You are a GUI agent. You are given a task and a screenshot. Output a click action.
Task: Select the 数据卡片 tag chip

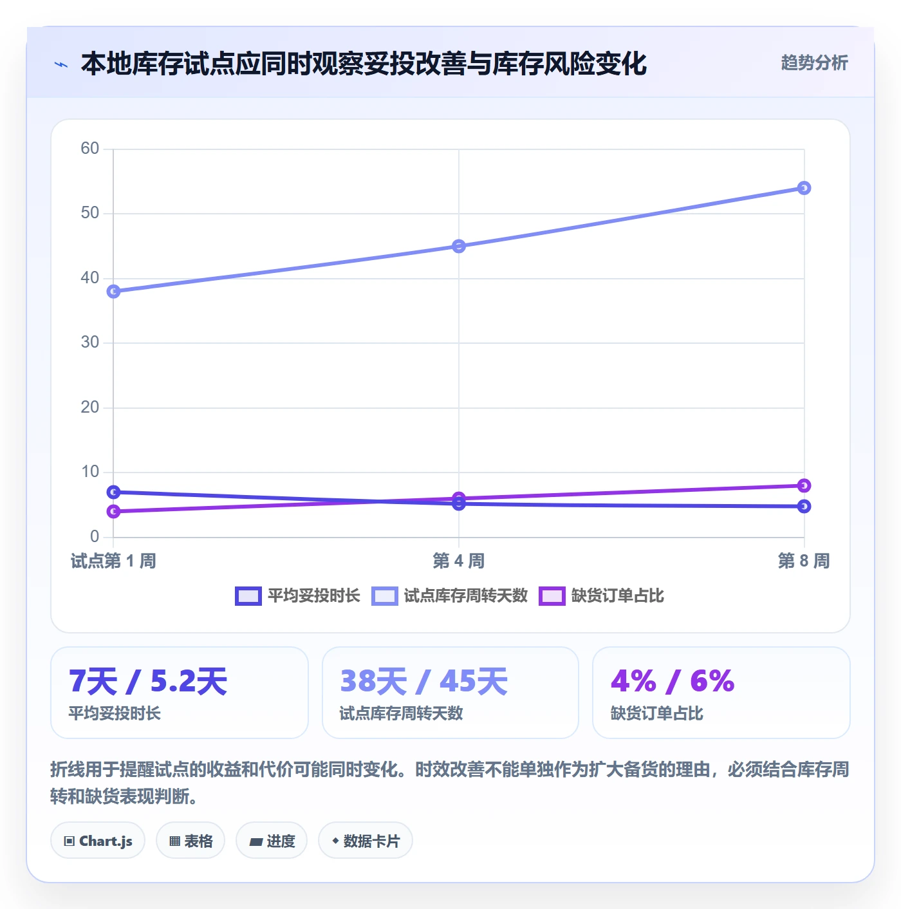coord(366,840)
